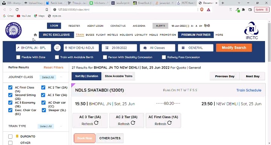Viewport: 271px width, 145px height.
Task: Click the Modify Search button
Action: point(234,48)
